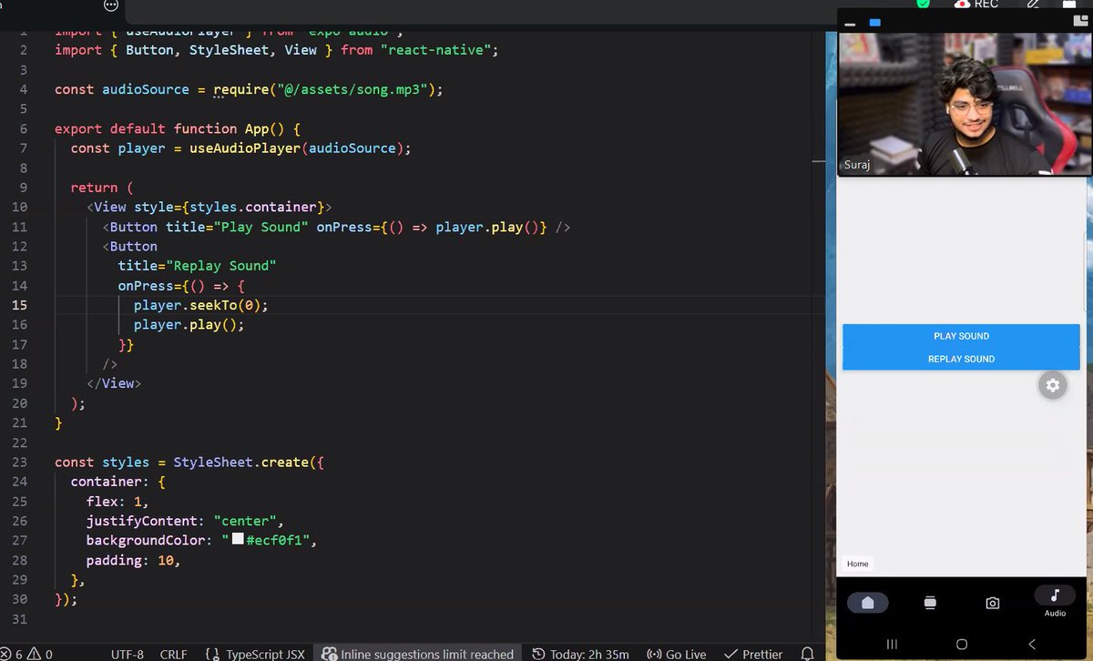
Task: Click justifyContent "center" on line 26
Action: (x=185, y=521)
